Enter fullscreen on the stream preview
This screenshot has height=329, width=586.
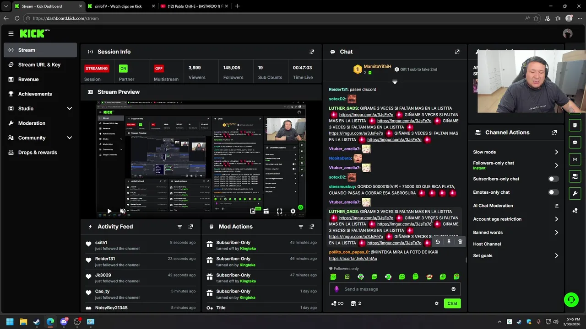[x=279, y=211]
